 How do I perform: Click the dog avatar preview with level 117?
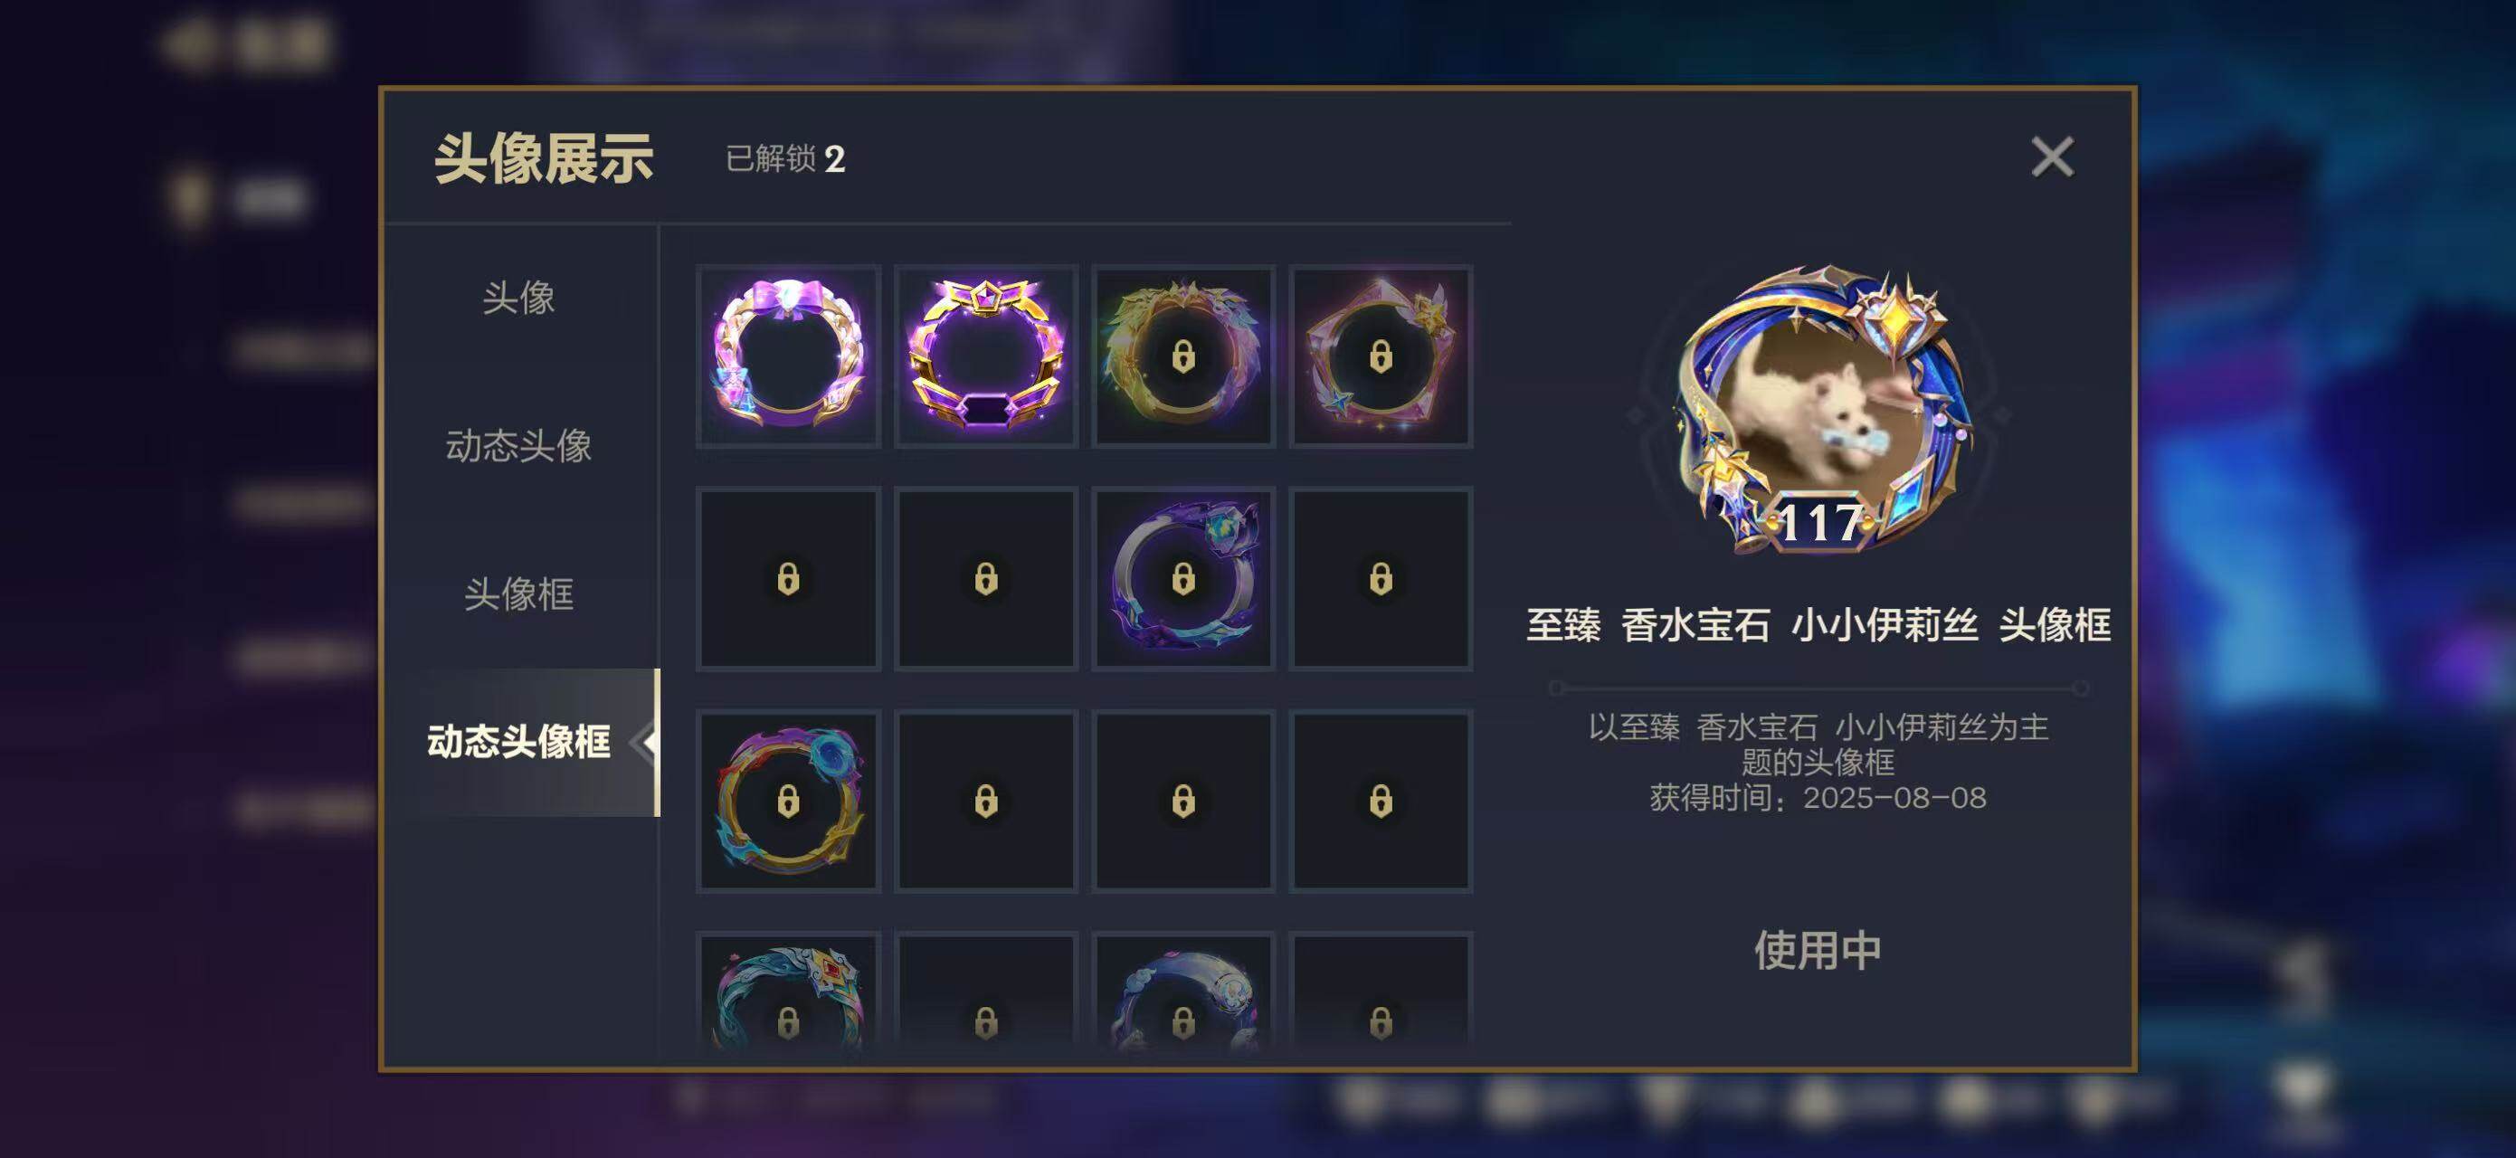pos(1818,410)
